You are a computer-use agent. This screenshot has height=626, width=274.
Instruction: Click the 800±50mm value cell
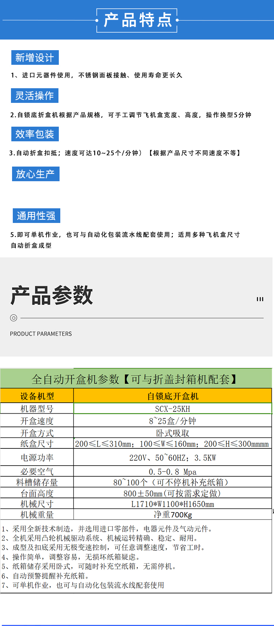pyautogui.click(x=173, y=493)
